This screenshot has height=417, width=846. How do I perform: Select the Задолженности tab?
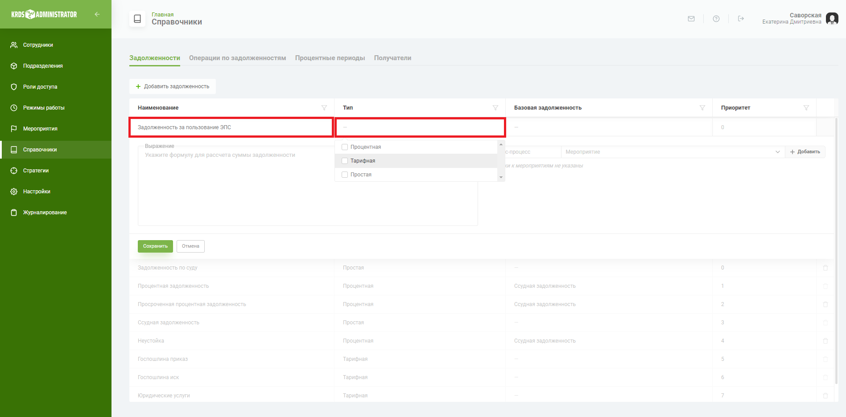155,58
